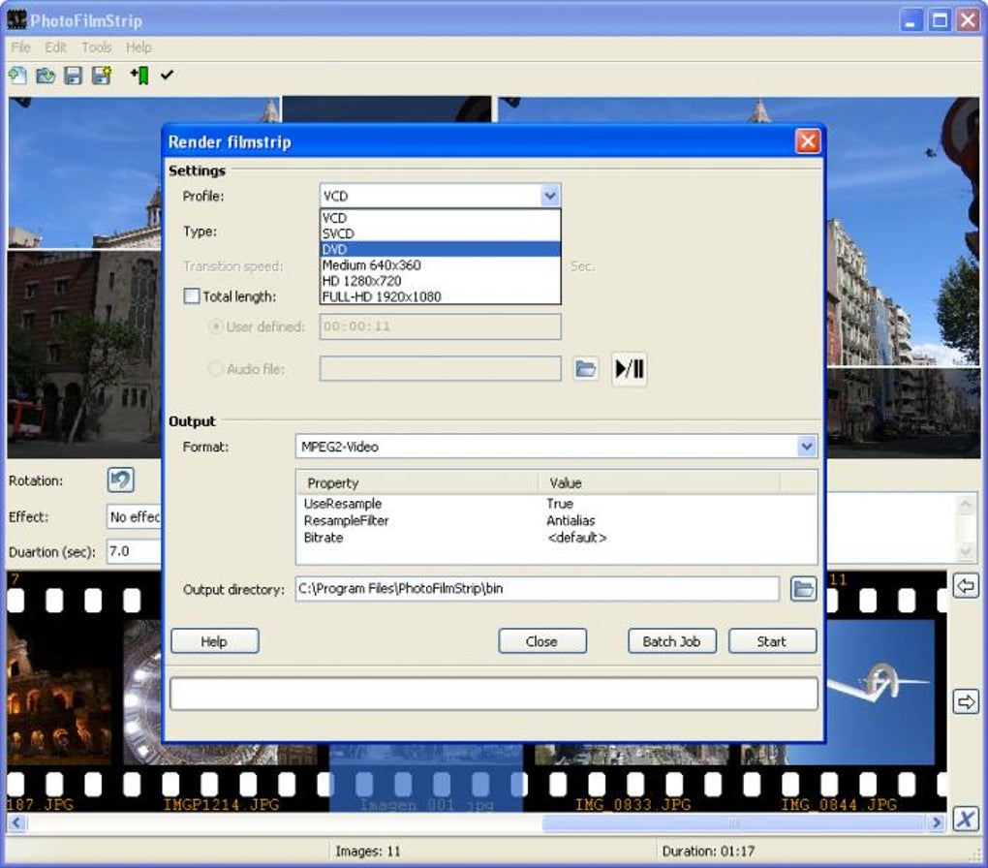988x868 pixels.
Task: Click the New project toolbar icon
Action: 17,76
